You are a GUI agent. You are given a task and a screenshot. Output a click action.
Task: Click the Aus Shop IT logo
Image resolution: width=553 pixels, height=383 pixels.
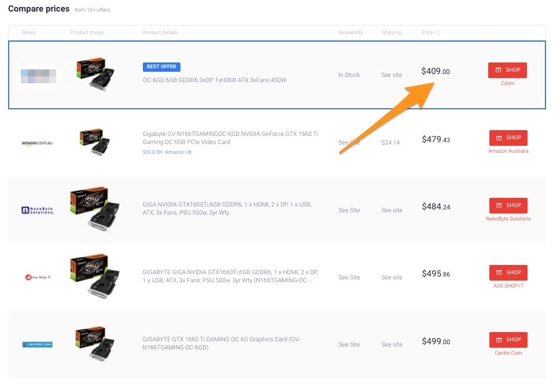pyautogui.click(x=37, y=277)
